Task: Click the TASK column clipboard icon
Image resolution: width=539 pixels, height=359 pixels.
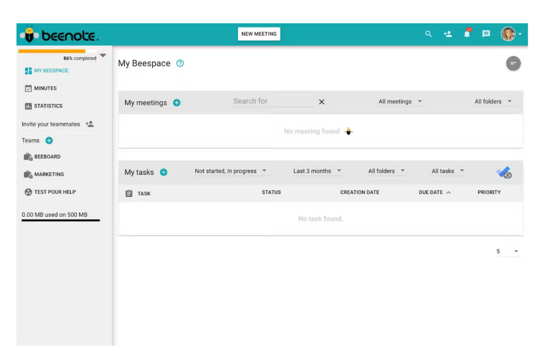Action: point(129,194)
